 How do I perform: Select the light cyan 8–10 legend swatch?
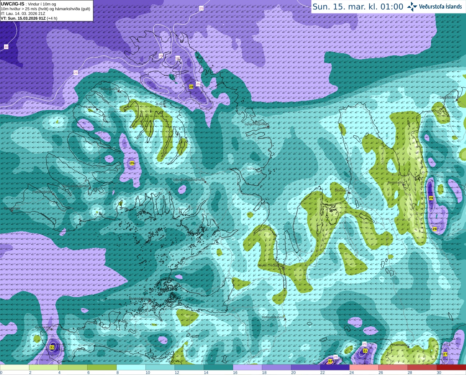point(131,367)
